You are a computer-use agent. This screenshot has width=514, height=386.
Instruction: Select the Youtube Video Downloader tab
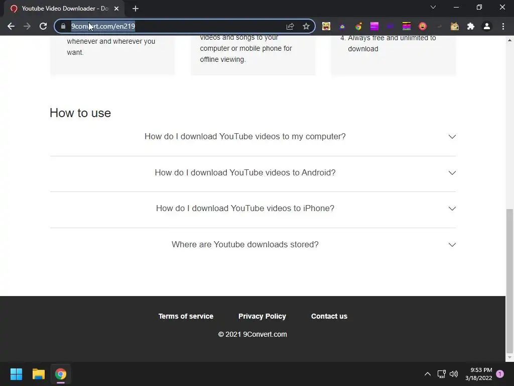(64, 9)
